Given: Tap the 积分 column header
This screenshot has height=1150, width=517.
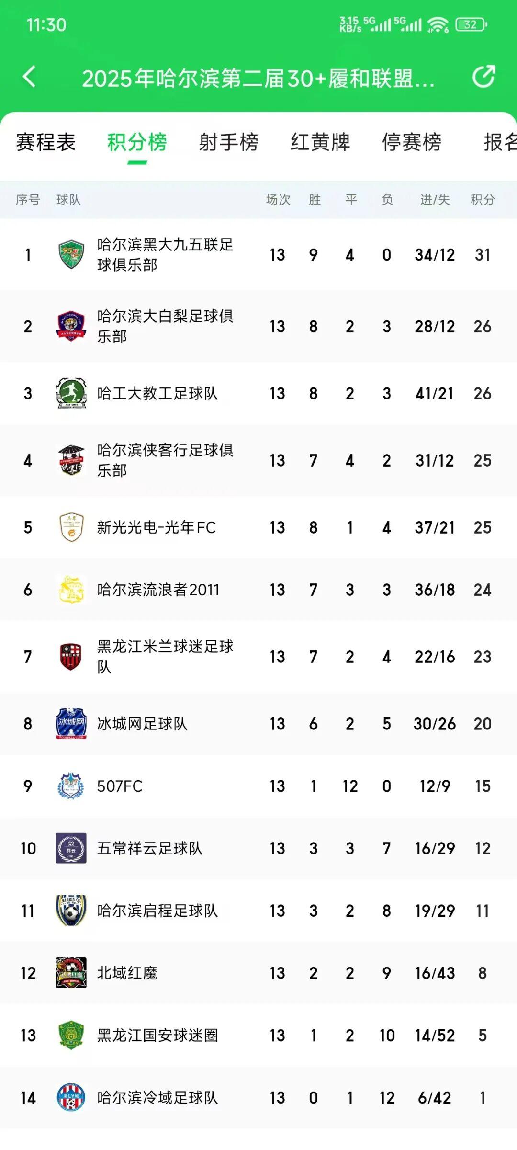Looking at the screenshot, I should tap(483, 200).
